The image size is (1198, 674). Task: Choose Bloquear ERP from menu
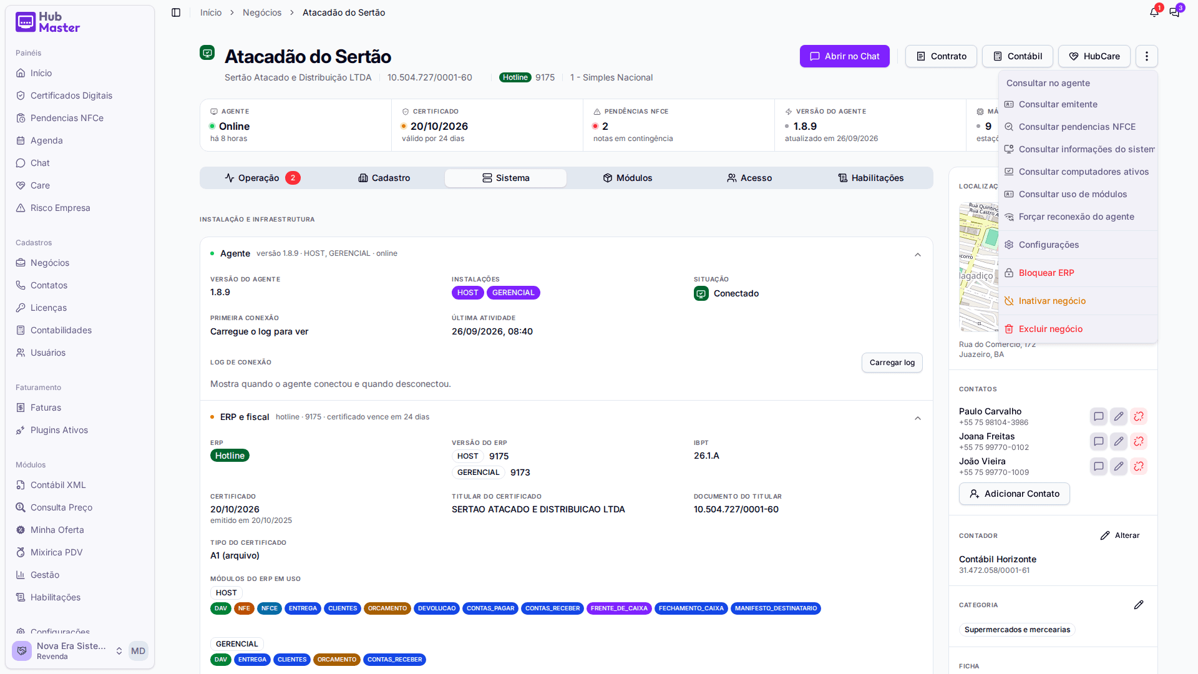[1078, 273]
